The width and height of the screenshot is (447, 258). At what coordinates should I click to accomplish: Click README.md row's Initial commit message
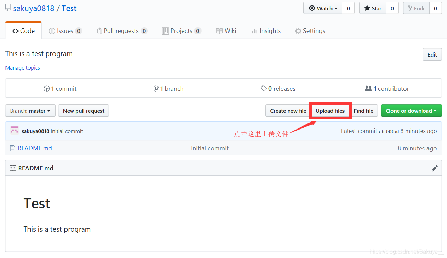pos(210,148)
